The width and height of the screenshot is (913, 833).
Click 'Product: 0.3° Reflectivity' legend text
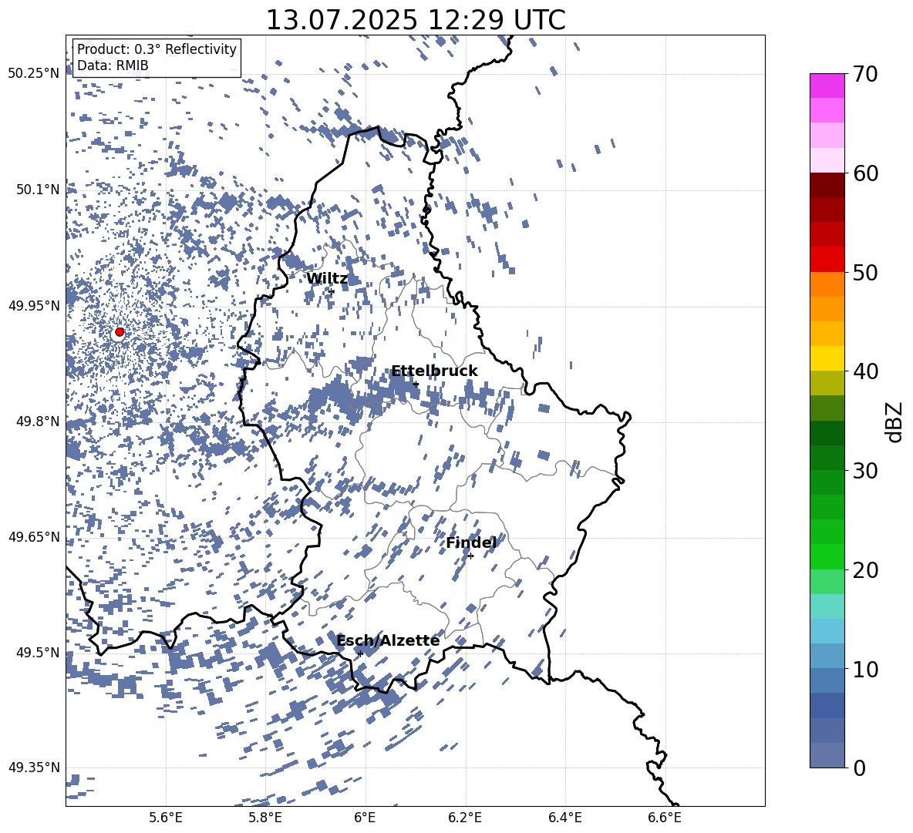coord(157,49)
